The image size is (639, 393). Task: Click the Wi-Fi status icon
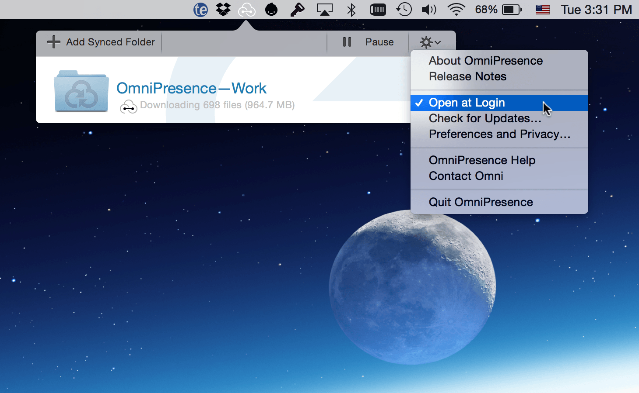click(456, 10)
